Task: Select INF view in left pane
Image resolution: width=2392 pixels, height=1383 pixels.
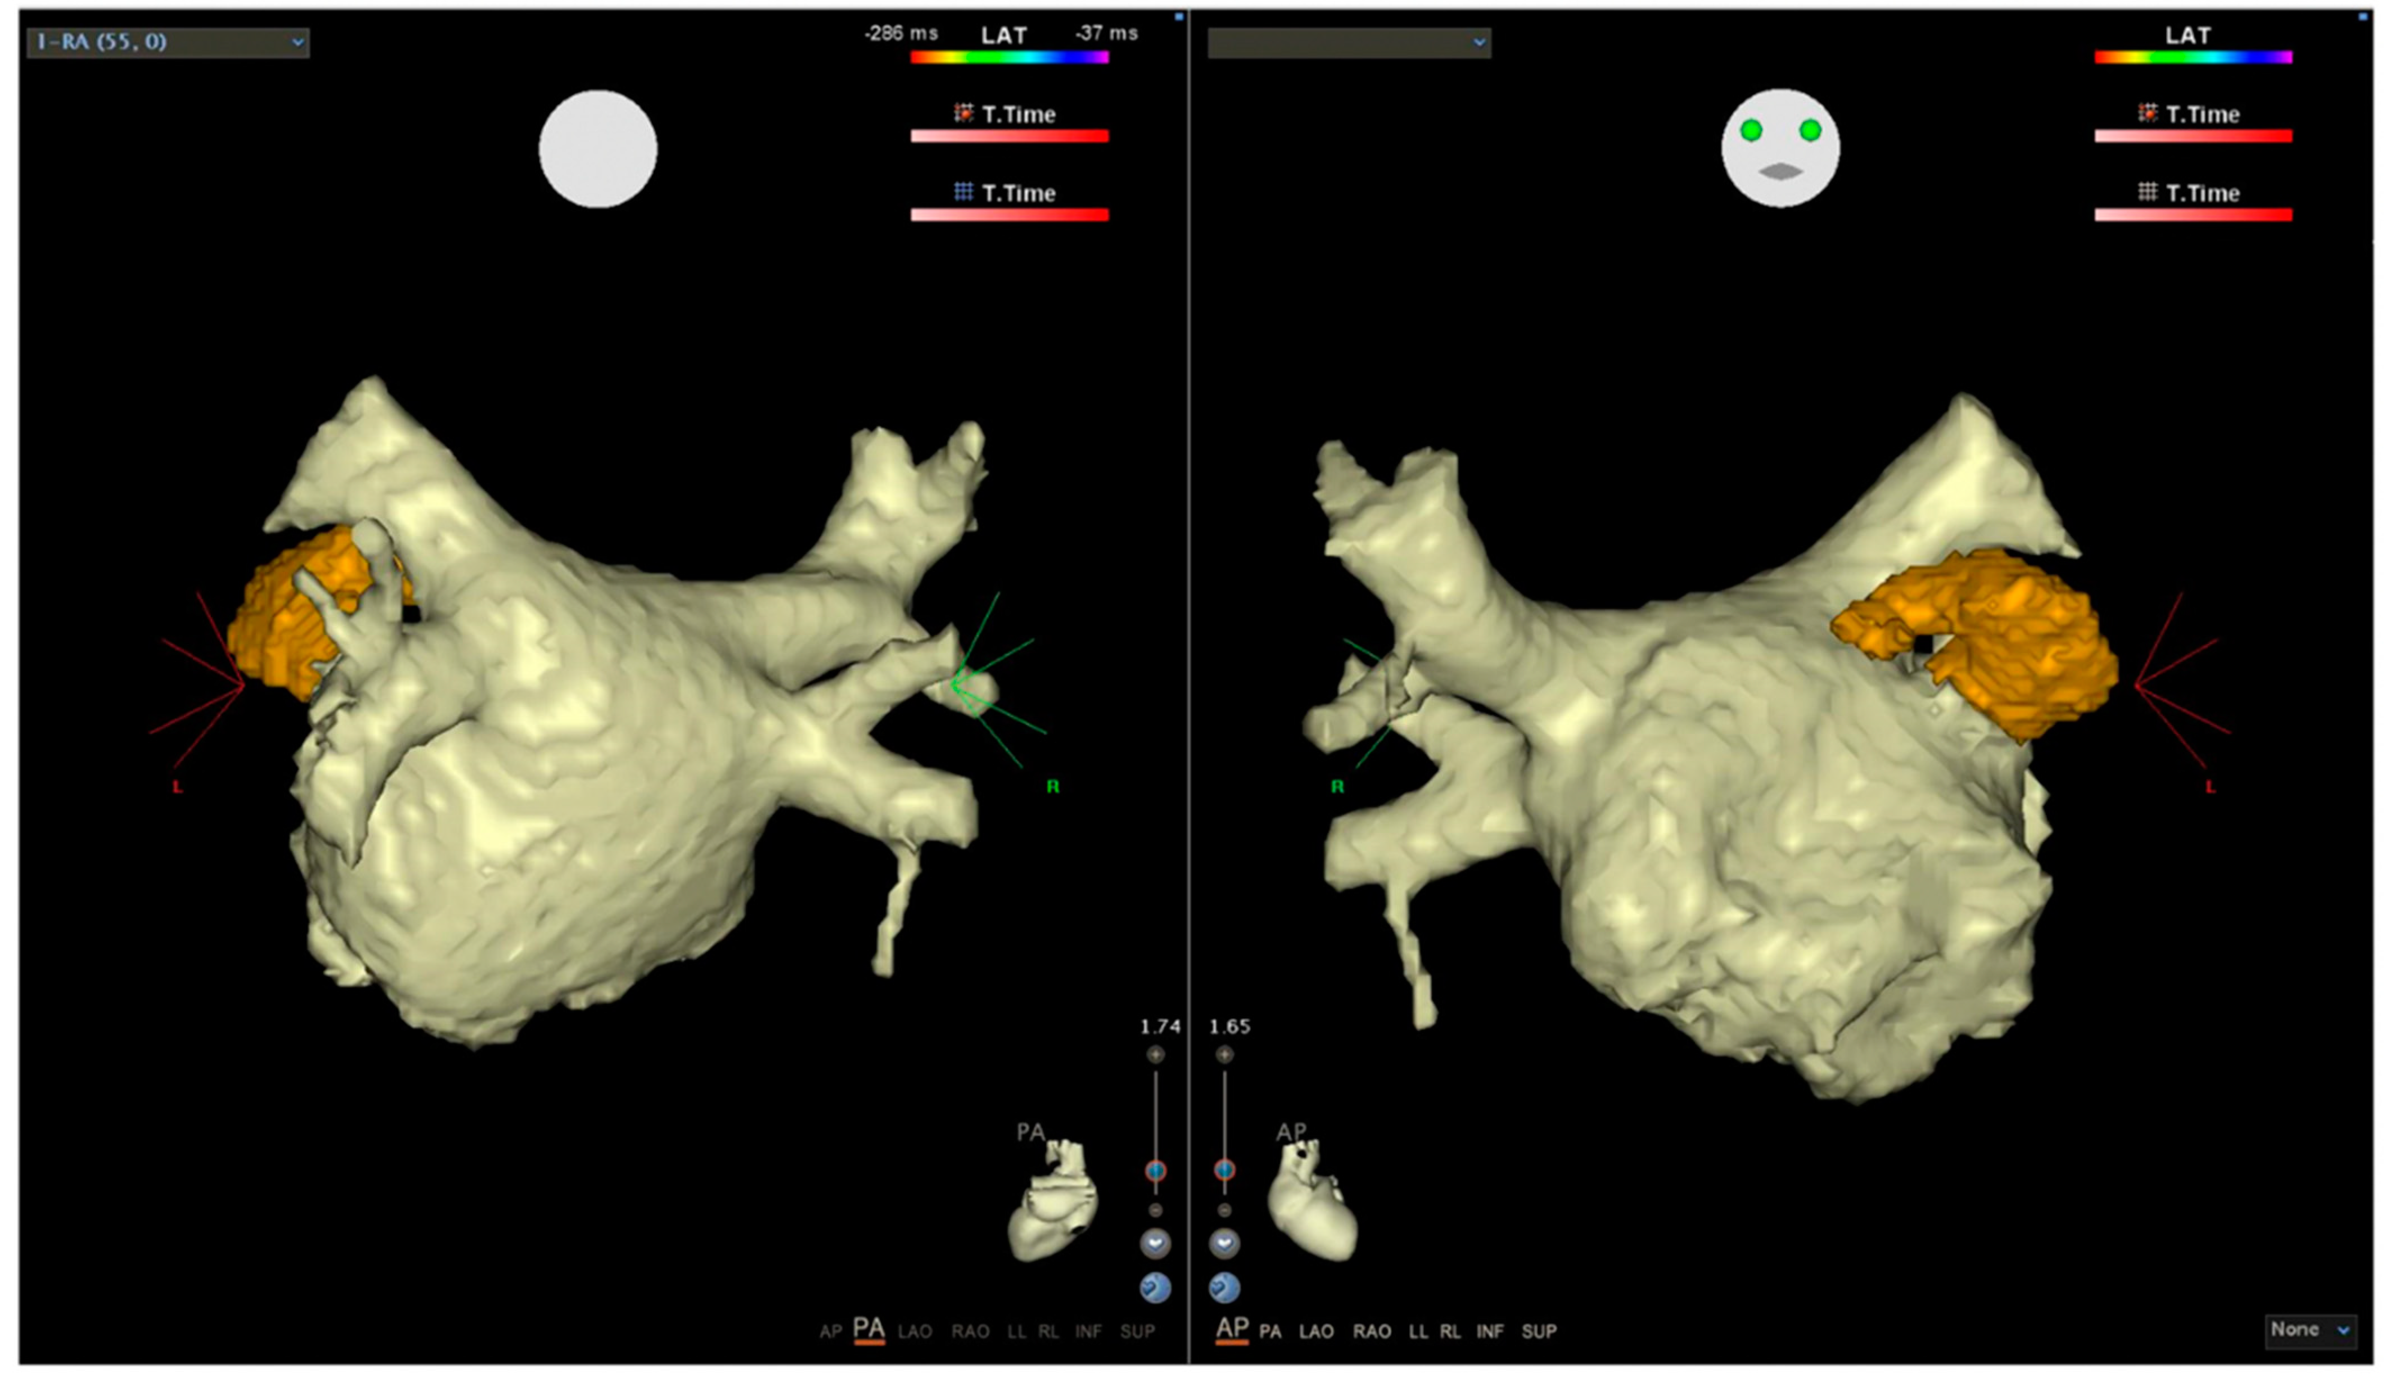Action: click(x=1088, y=1332)
